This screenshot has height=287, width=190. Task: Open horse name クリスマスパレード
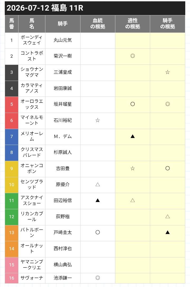32,152
